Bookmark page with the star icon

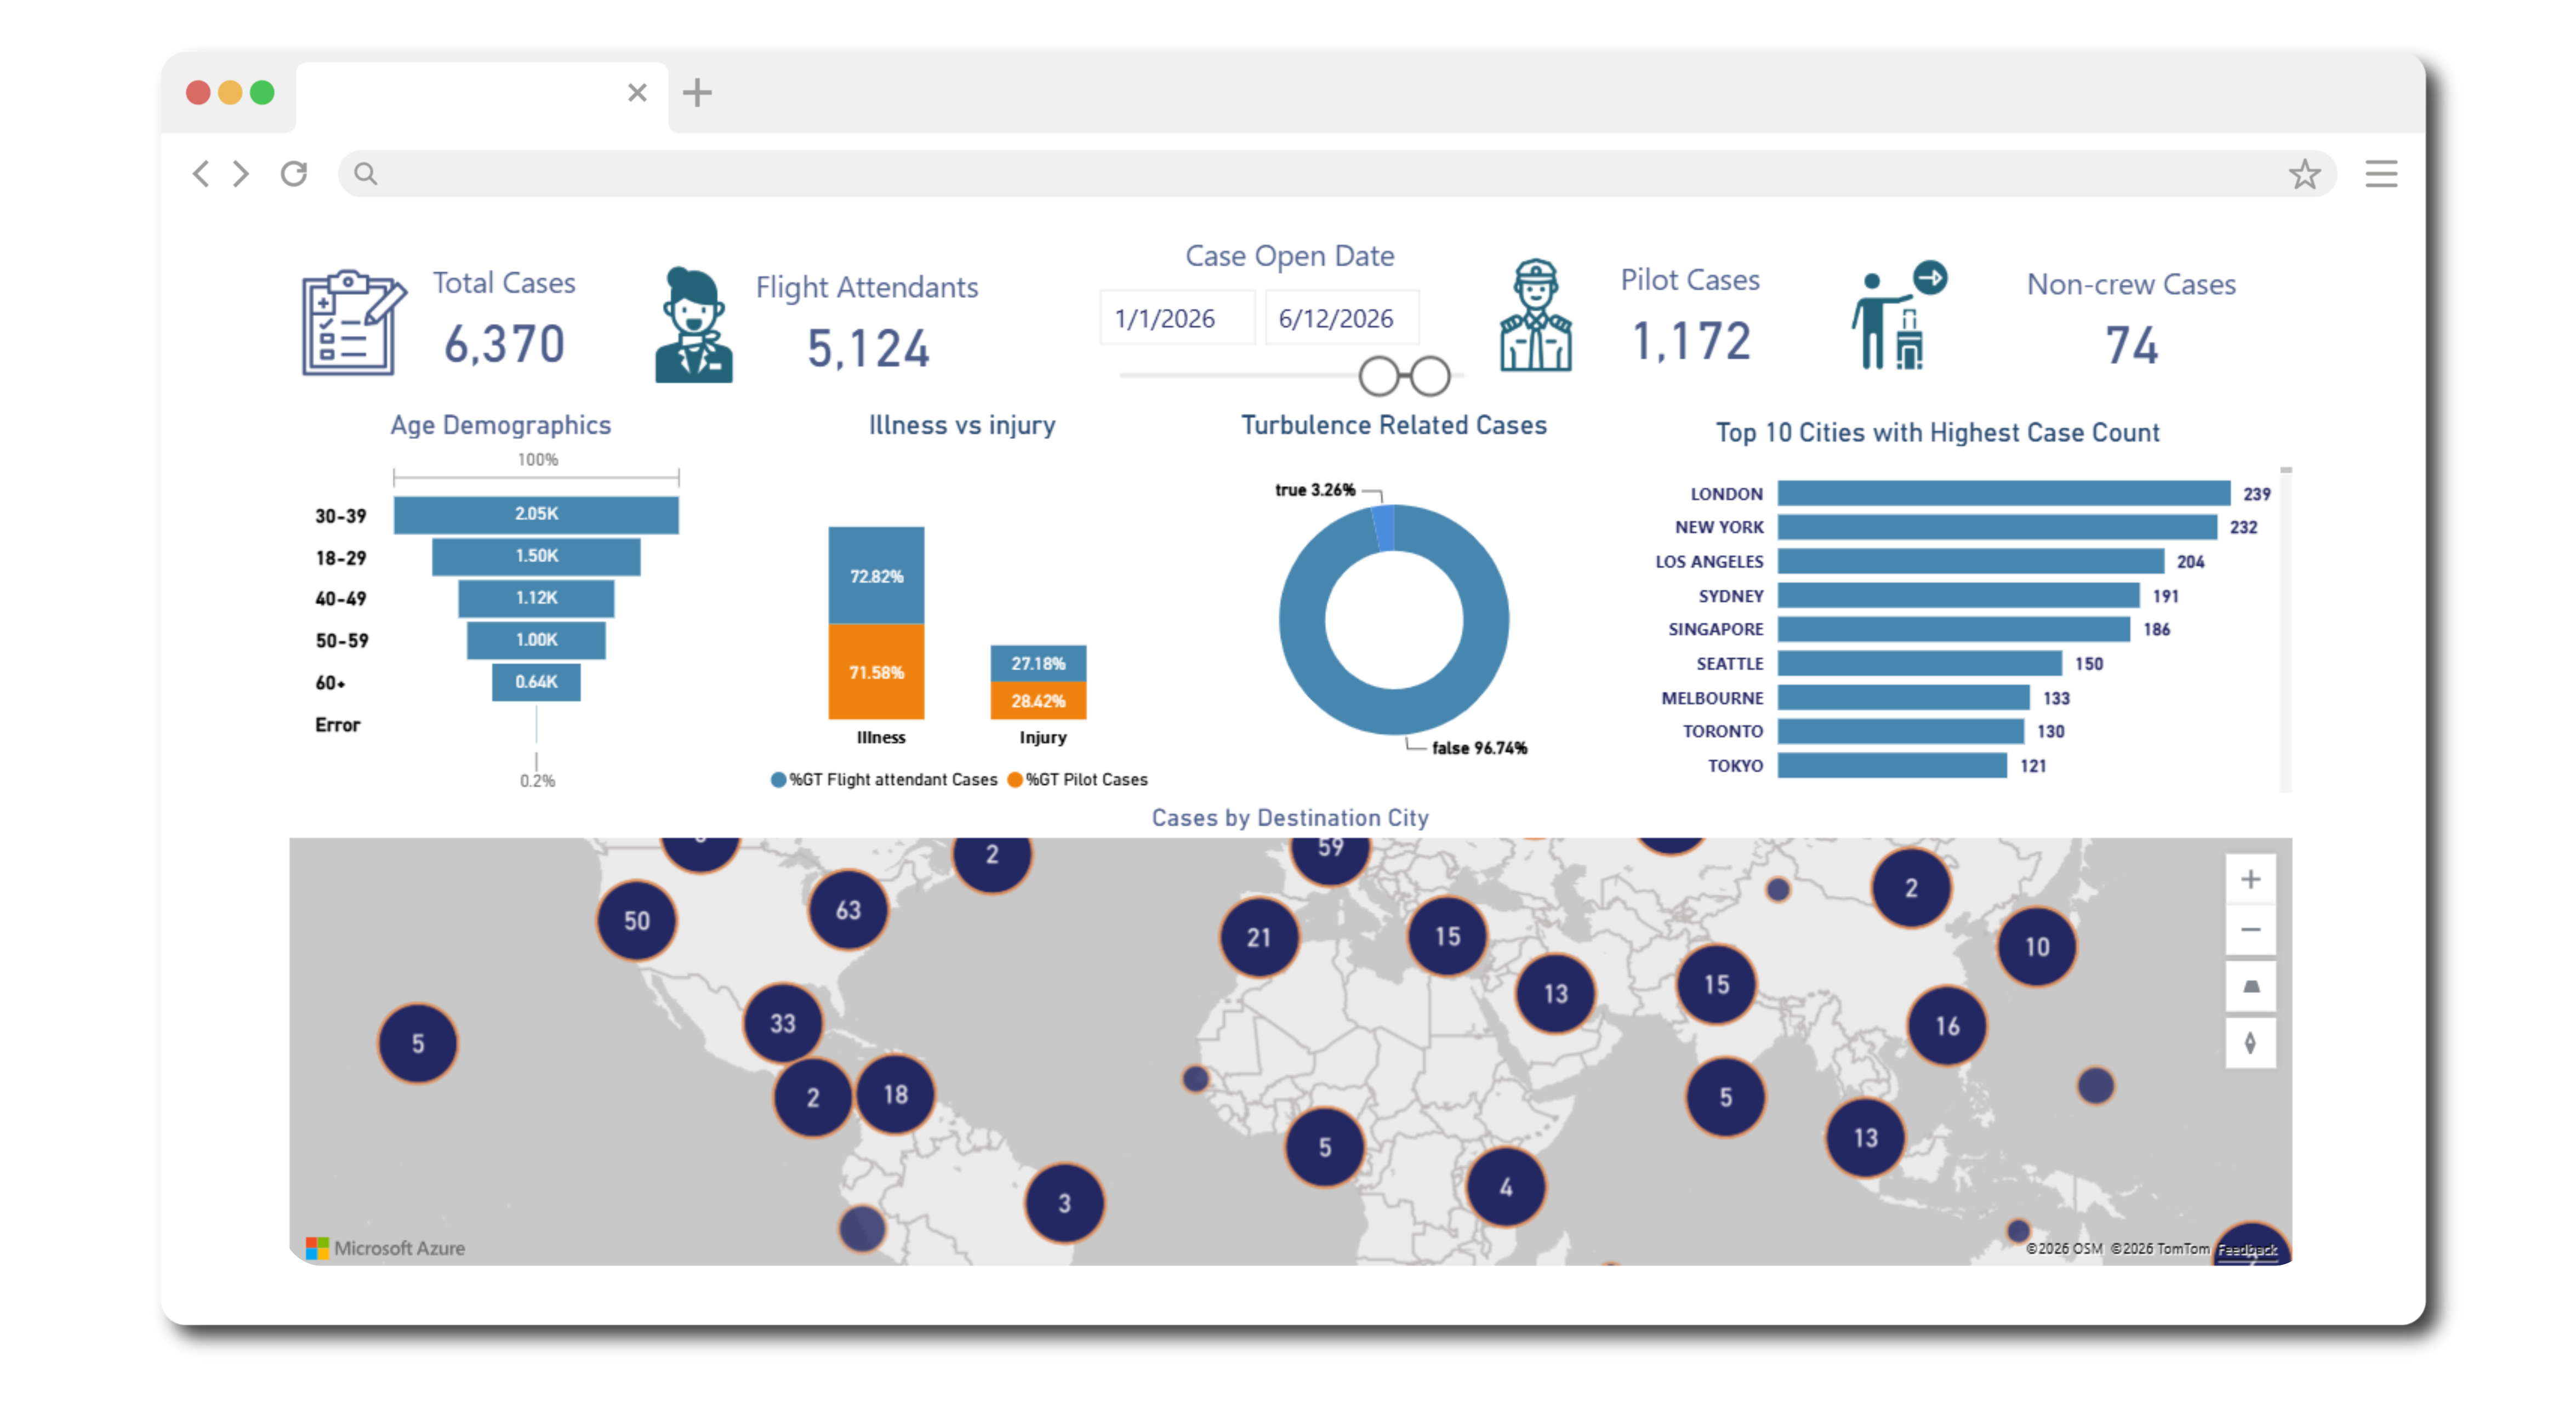tap(2304, 174)
